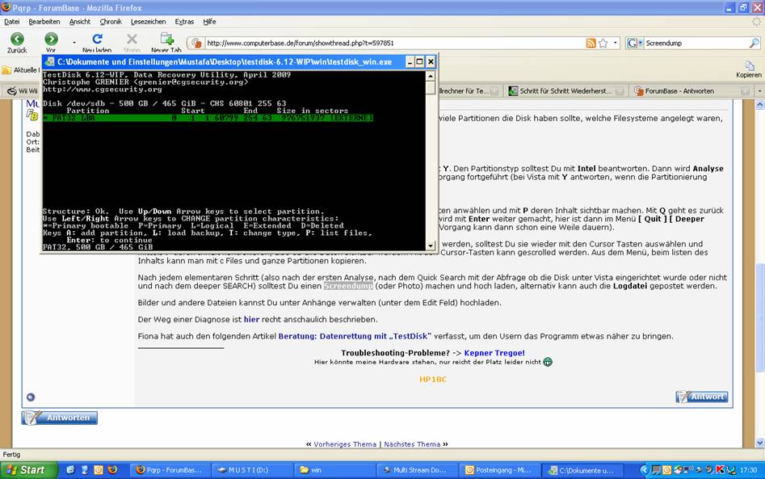This screenshot has width=765, height=479.
Task: Click the HP1BC signature link
Action: [x=433, y=379]
